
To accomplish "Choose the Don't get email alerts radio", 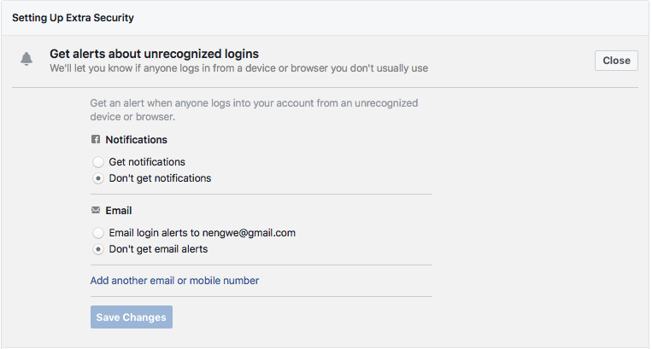I will (x=98, y=249).
